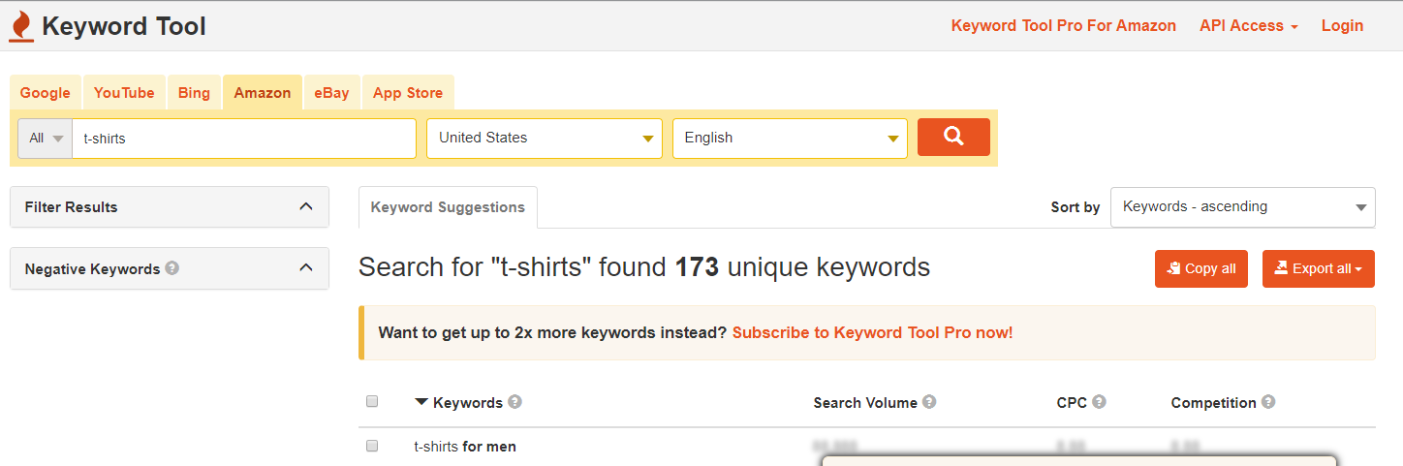Click the orange magnifier search button
1403x466 pixels.
(953, 137)
